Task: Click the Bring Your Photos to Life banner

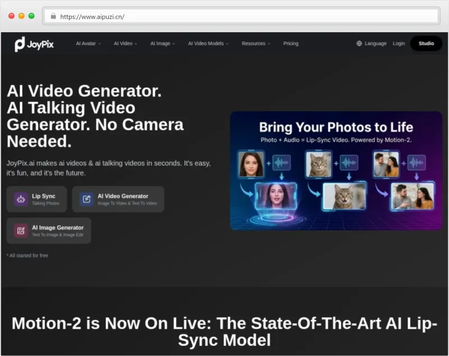Action: coord(336,127)
